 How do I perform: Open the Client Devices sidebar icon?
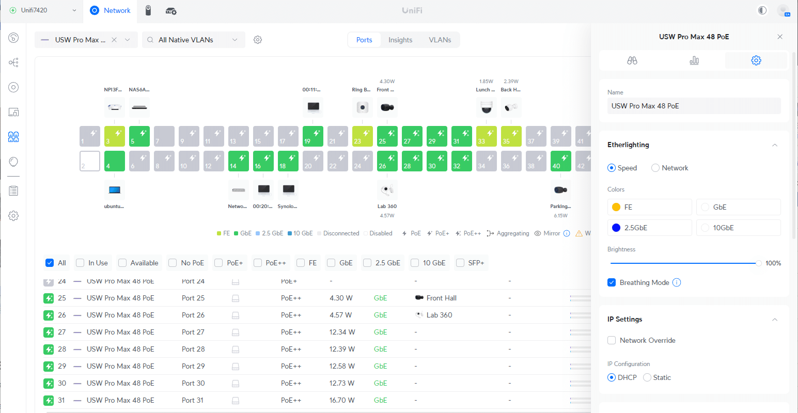[x=14, y=112]
